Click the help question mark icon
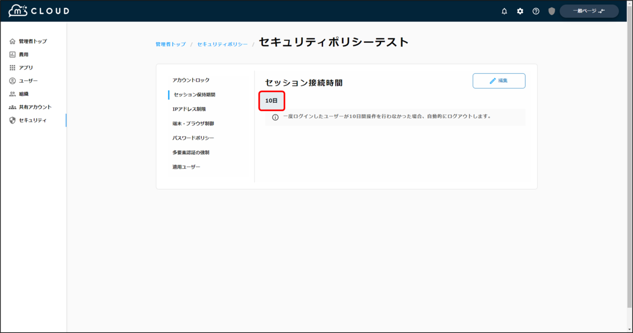The height and width of the screenshot is (333, 633). pos(536,11)
